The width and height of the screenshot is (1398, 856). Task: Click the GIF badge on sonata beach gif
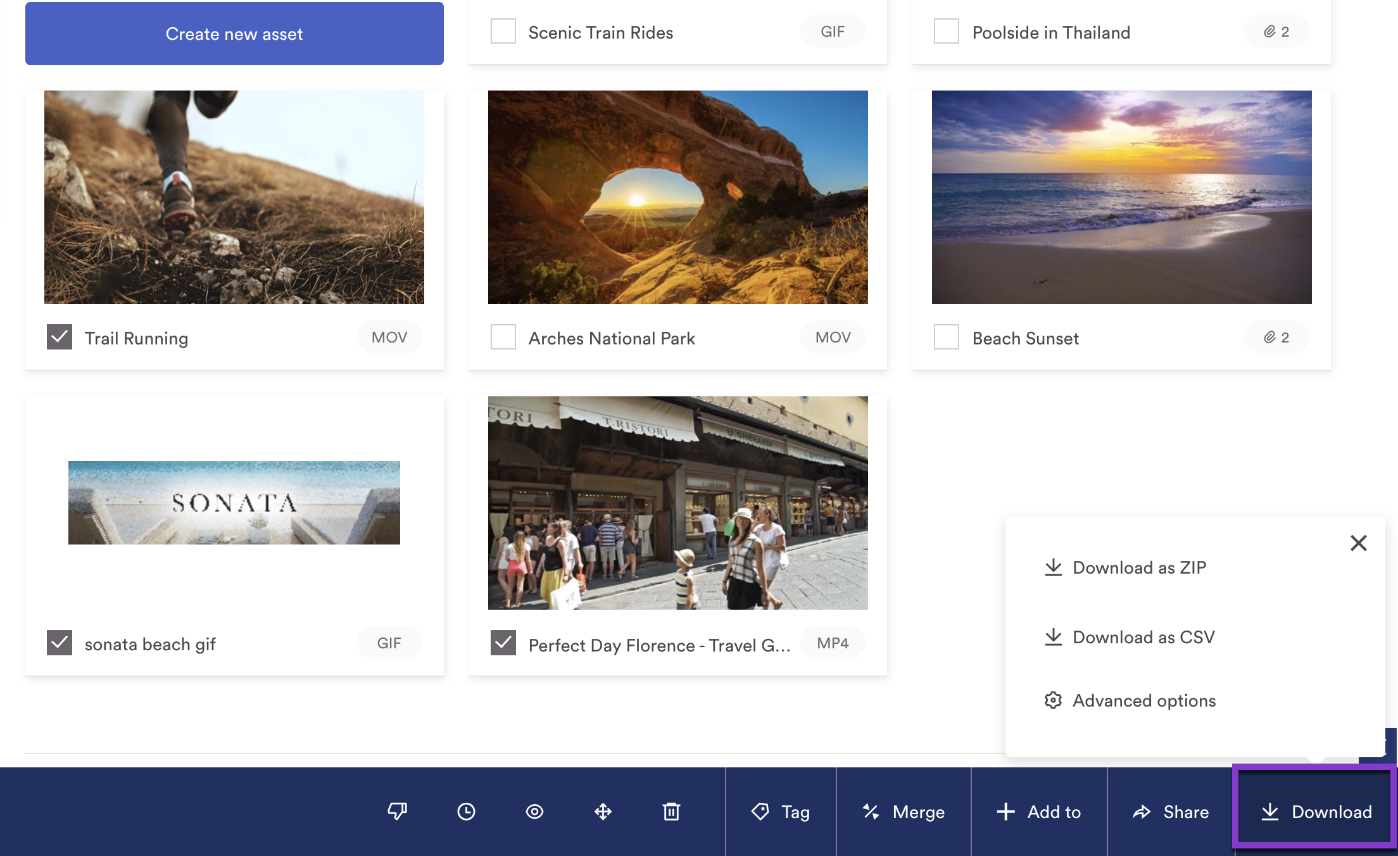(389, 643)
